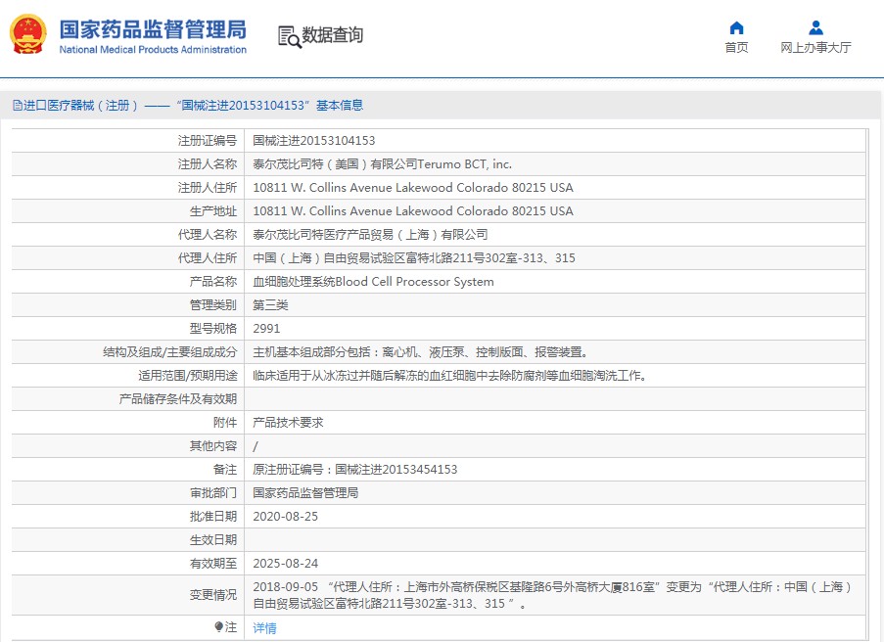Image resolution: width=884 pixels, height=642 pixels.
Task: Open the 详情 link
Action: (x=264, y=627)
